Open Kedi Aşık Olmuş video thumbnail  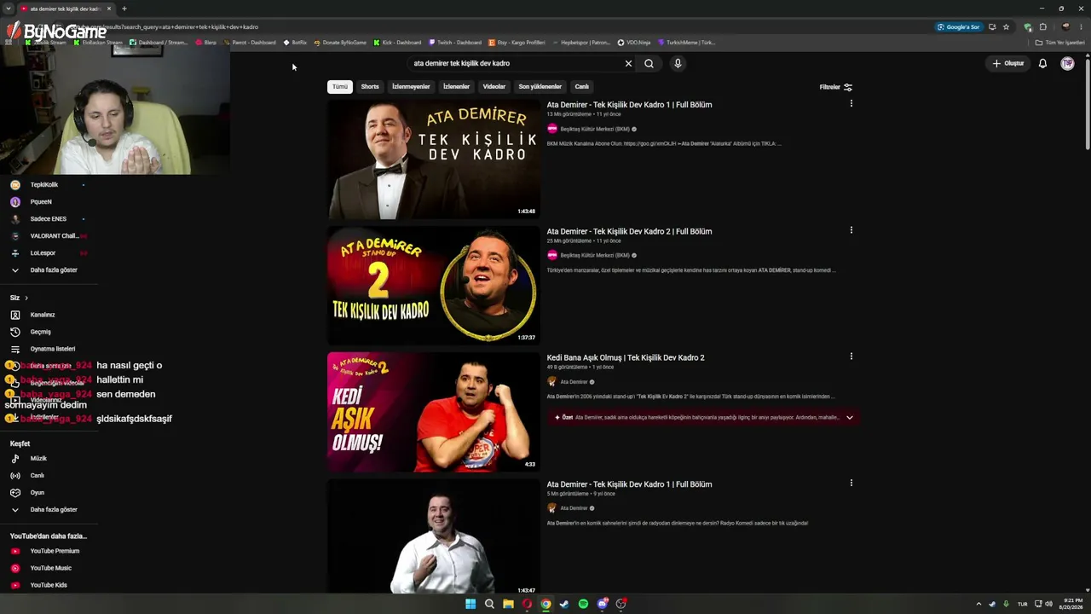[x=434, y=412]
